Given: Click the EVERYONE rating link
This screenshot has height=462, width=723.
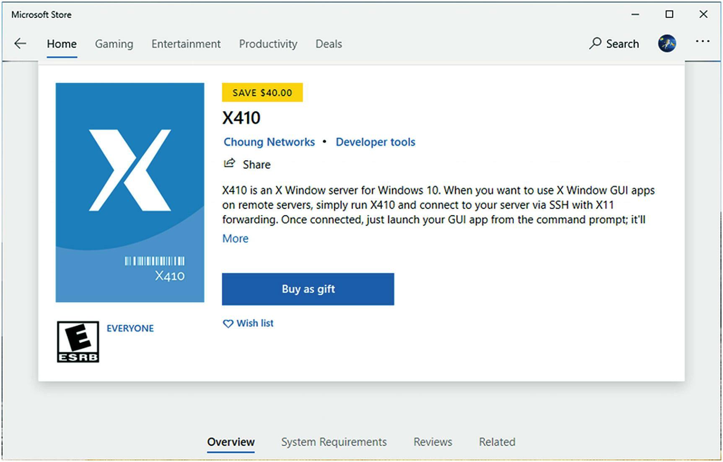Looking at the screenshot, I should point(130,329).
